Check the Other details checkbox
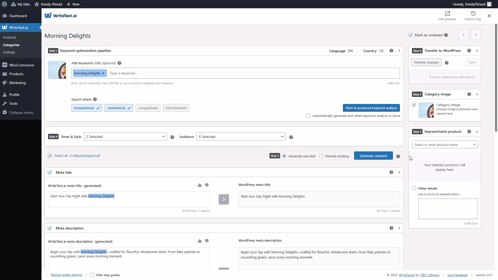This screenshot has width=498, height=280. click(414, 188)
